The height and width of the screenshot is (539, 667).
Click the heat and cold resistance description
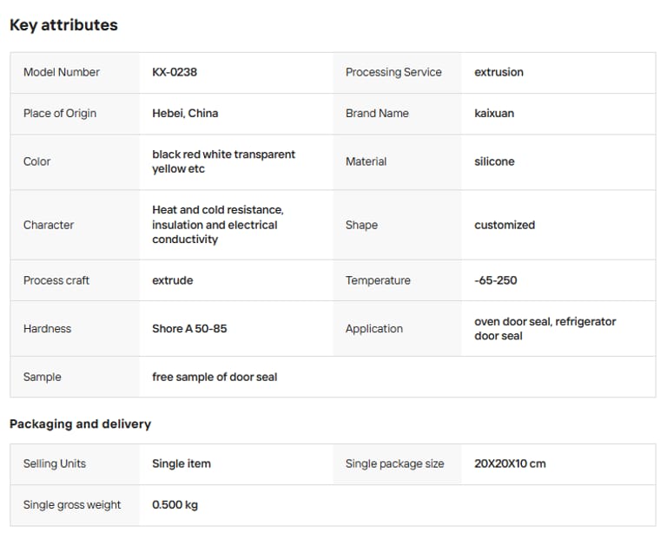tap(217, 224)
